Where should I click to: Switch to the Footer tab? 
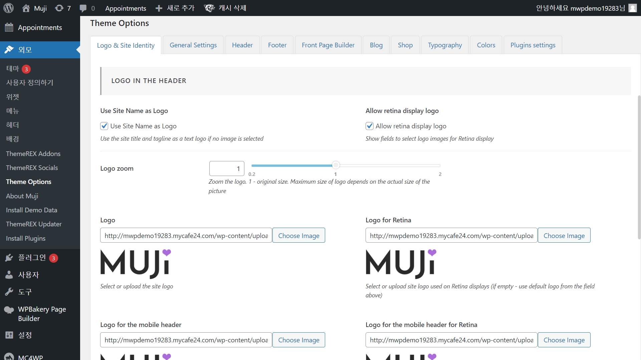(x=277, y=45)
